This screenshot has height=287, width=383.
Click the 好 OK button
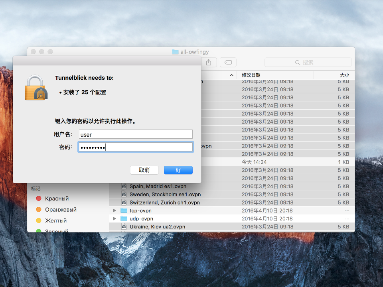[178, 170]
